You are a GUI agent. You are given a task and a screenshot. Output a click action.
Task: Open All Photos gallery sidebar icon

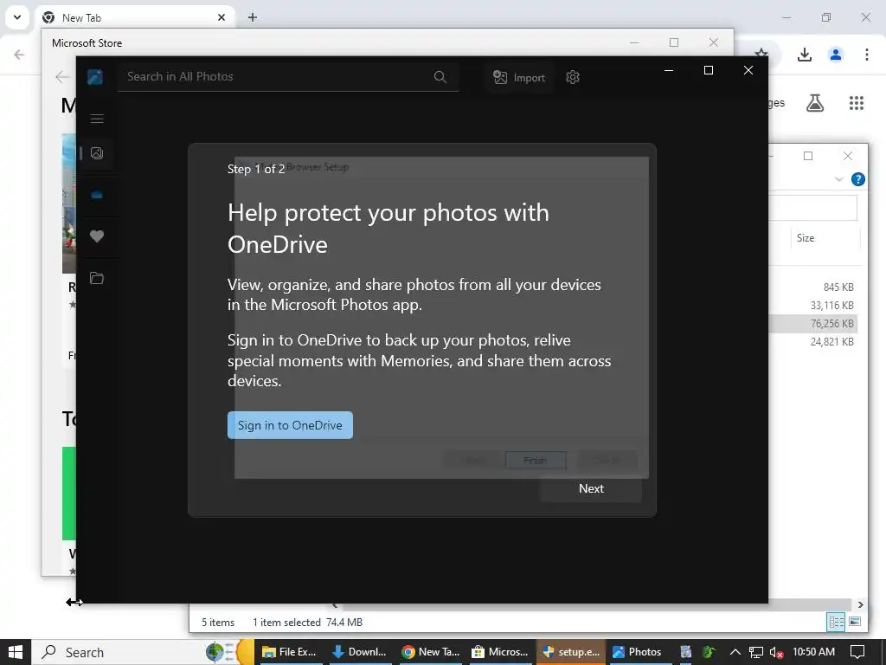[97, 153]
